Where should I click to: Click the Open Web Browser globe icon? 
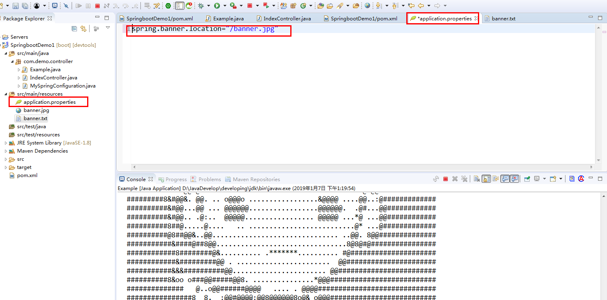pos(367,6)
